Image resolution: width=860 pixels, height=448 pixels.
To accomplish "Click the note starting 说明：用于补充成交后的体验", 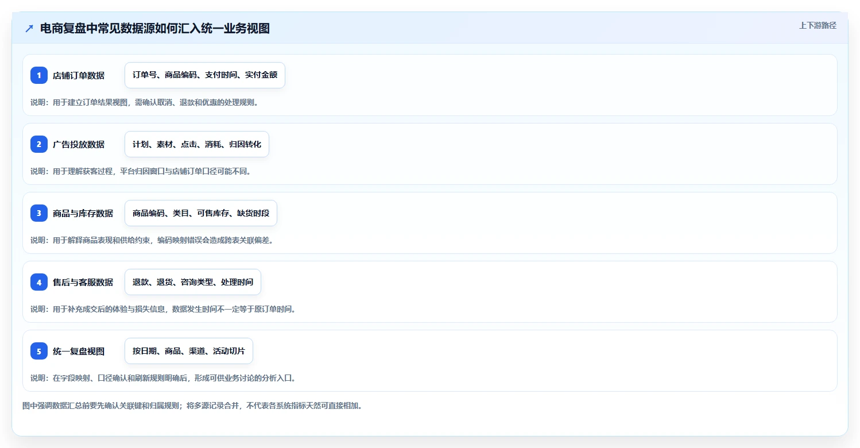I will tap(164, 309).
